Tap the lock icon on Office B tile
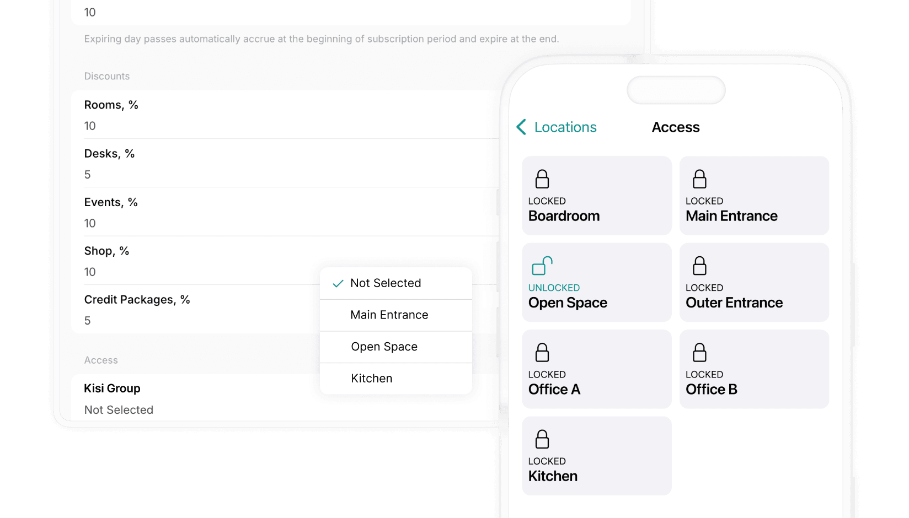The width and height of the screenshot is (909, 518). tap(699, 352)
